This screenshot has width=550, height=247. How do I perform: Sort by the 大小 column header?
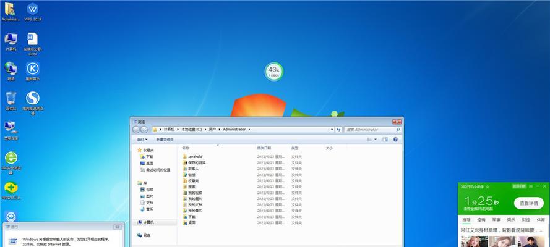click(329, 148)
